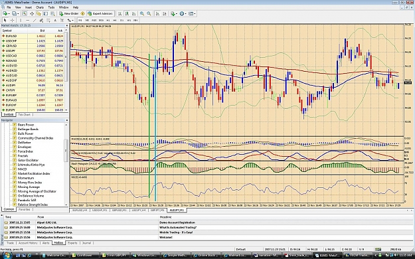Expand the Profiles dropdown arrow
The height and width of the screenshot is (259, 415).
19,13
